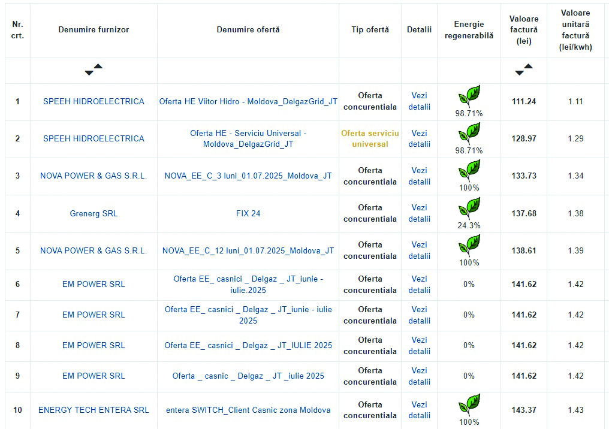Click Vezi detalii in row 6
The height and width of the screenshot is (429, 609).
420,284
